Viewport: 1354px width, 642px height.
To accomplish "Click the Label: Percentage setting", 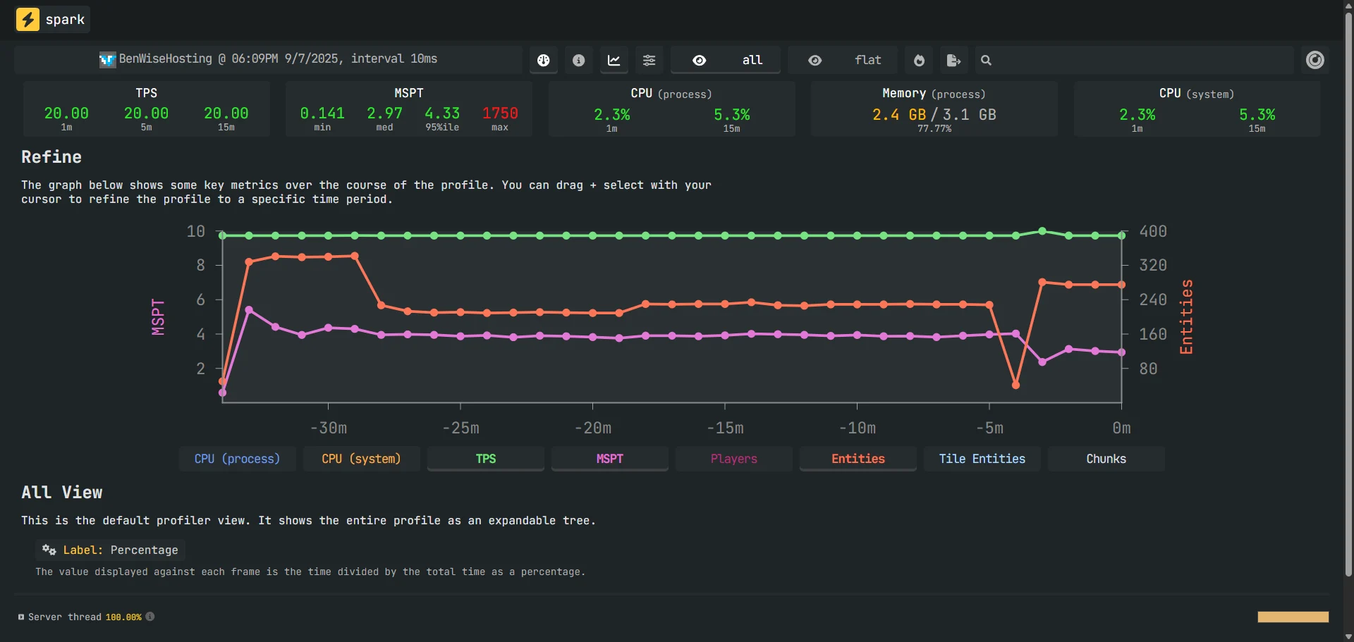I will 109,550.
